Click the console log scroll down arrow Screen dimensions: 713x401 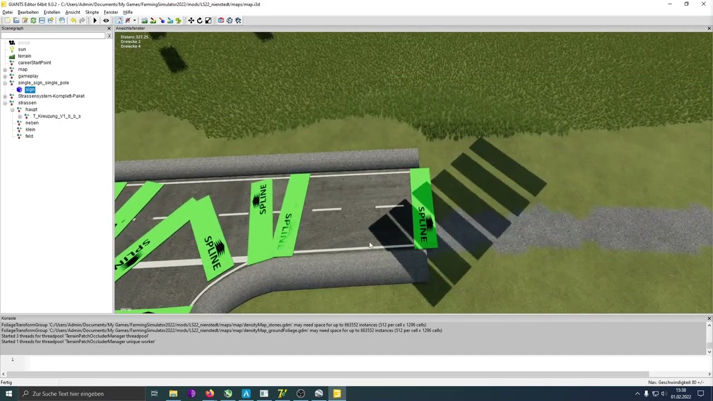coord(709,351)
